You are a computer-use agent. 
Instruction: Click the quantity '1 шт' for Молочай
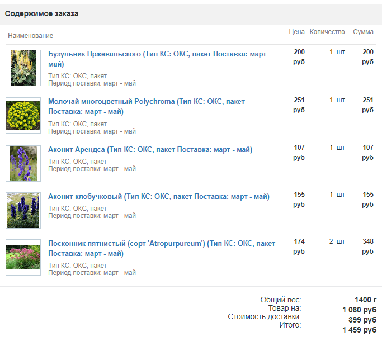337,100
